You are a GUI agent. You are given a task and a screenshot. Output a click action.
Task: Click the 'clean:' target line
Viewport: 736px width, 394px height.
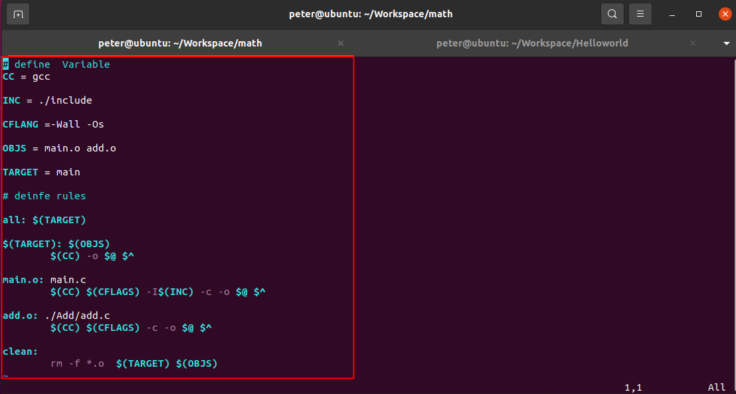point(21,351)
